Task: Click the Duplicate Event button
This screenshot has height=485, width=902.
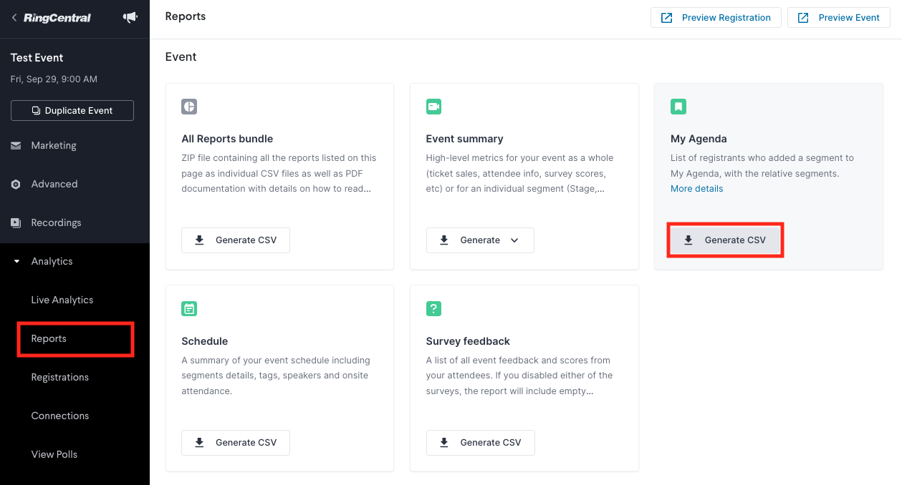Action: click(x=72, y=111)
